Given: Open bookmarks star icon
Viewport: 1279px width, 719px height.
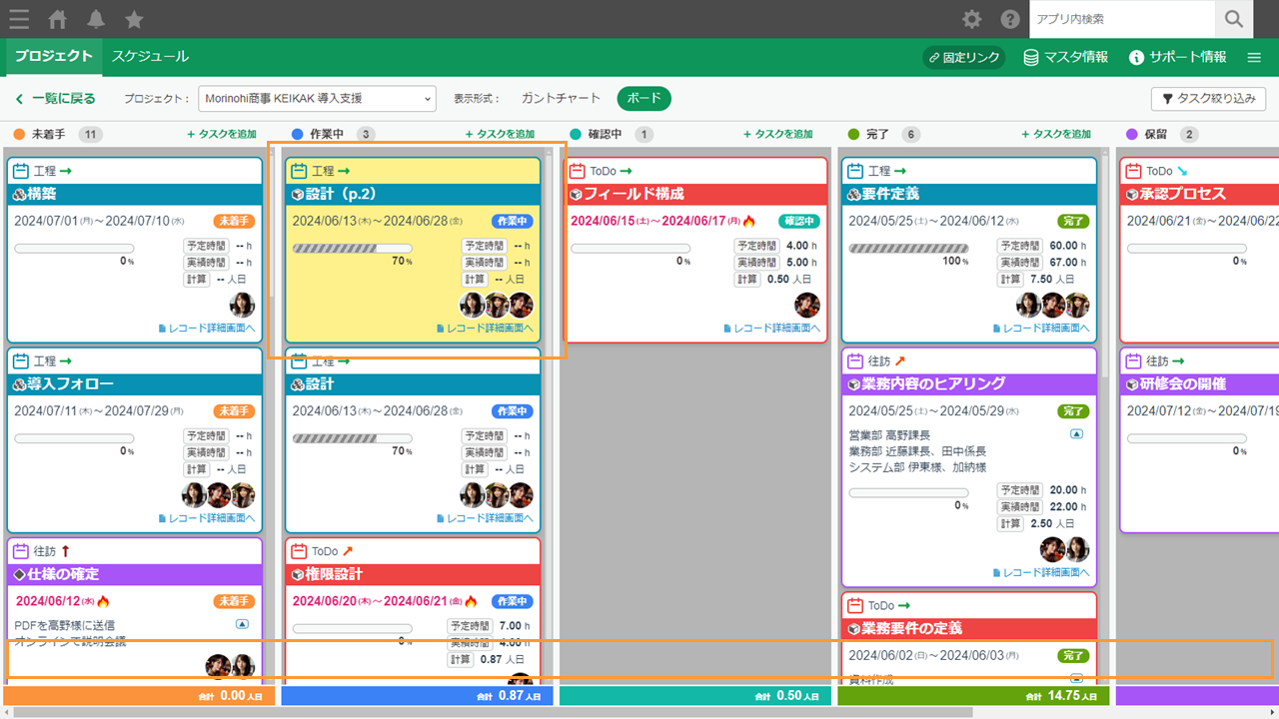Looking at the screenshot, I should tap(134, 19).
